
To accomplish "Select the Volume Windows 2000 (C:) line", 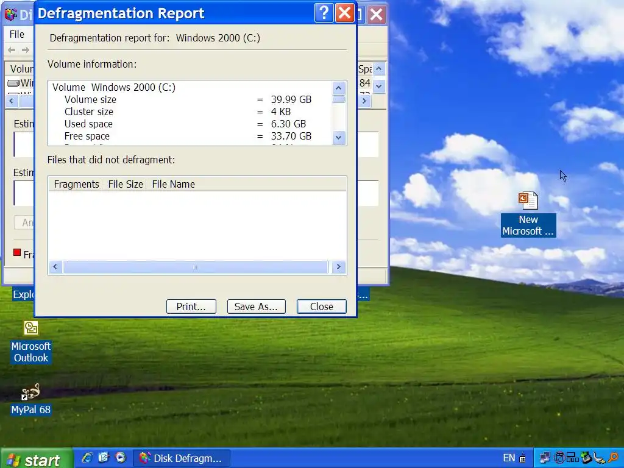I will coord(114,87).
